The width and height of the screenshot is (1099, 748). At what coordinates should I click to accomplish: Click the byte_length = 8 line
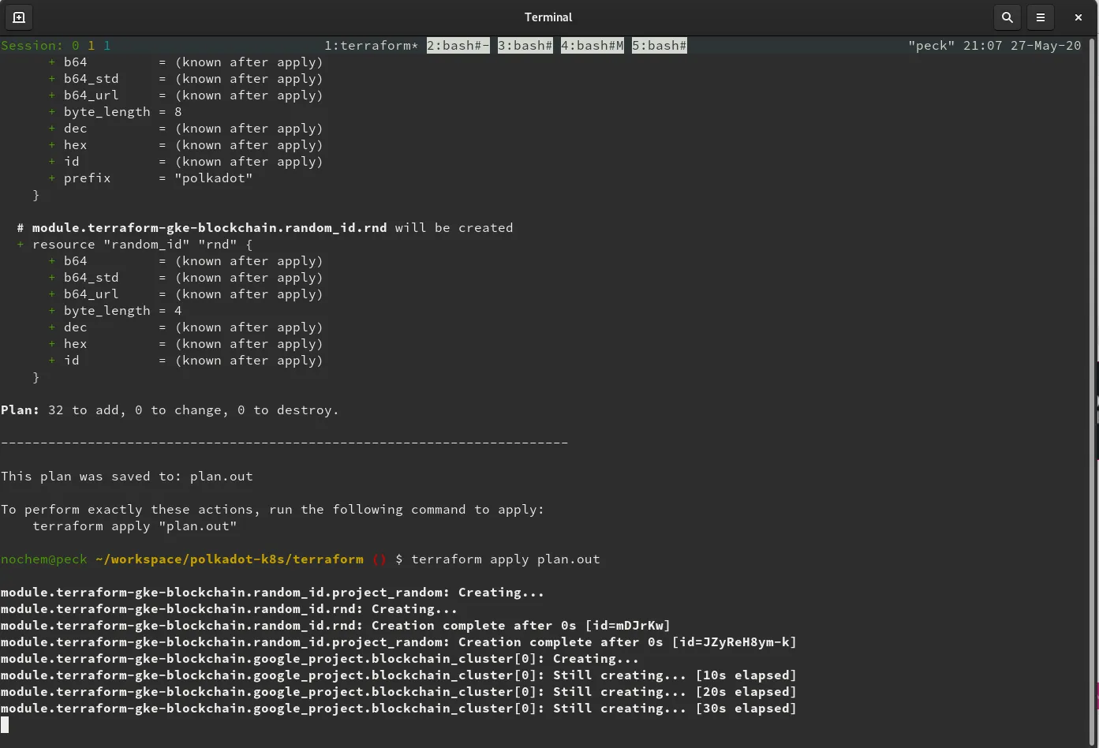click(115, 112)
